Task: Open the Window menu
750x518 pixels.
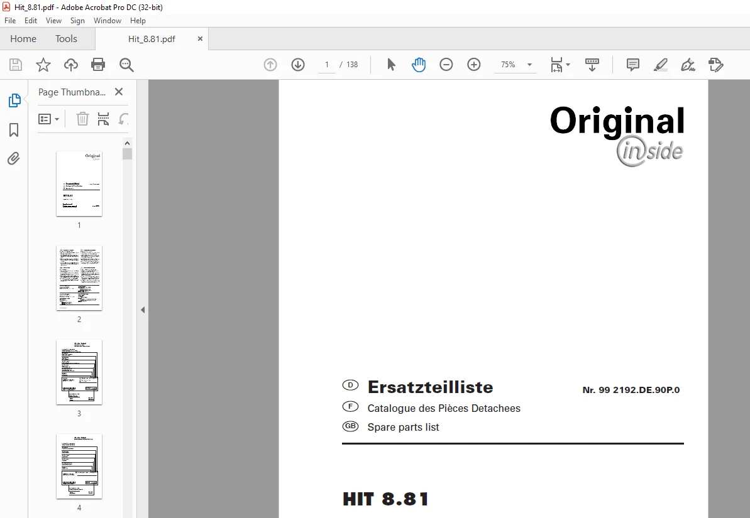Action: (107, 21)
